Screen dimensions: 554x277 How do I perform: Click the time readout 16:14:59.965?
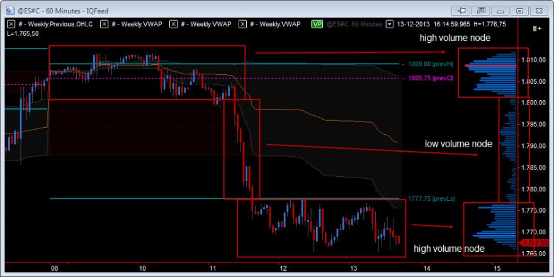[x=451, y=25]
